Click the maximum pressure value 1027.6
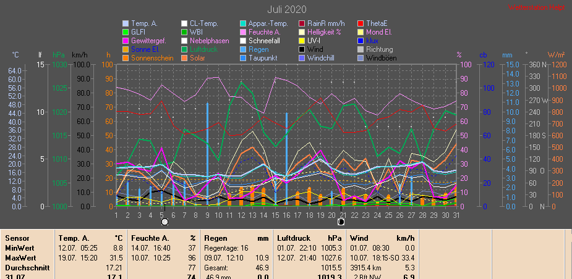The width and height of the screenshot is (572, 279). (331, 258)
